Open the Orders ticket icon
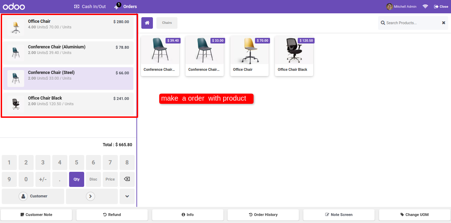 117,6
